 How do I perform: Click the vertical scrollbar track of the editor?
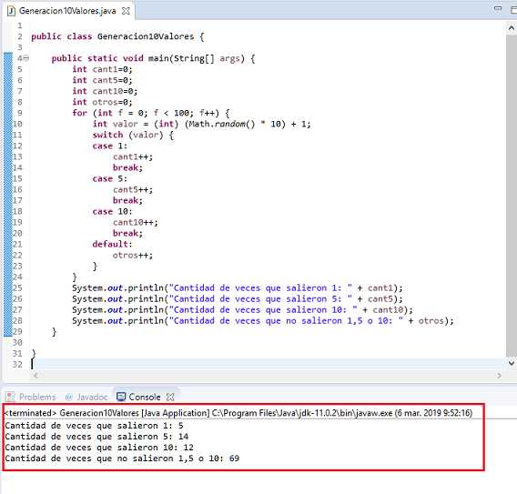(x=511, y=196)
